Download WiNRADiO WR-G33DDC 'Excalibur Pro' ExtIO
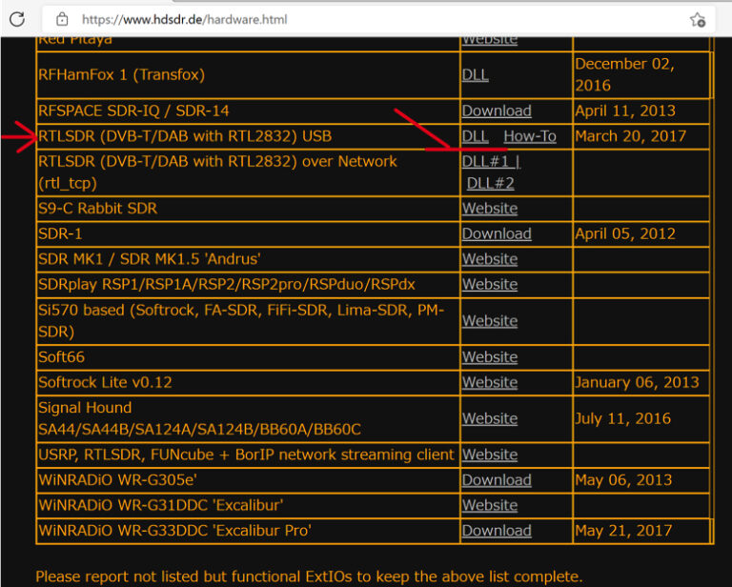 tap(496, 531)
